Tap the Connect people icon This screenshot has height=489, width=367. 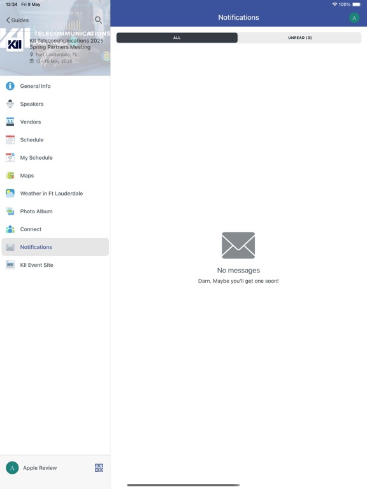point(10,229)
